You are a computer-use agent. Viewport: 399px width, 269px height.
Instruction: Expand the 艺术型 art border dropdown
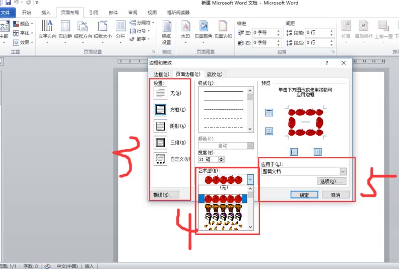point(250,180)
